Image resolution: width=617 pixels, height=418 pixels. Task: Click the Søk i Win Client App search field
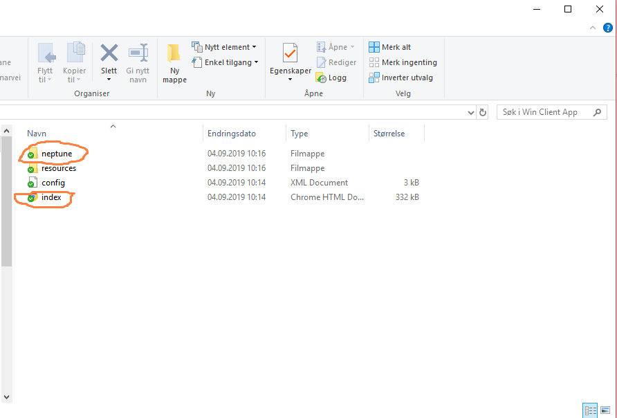[x=546, y=111]
